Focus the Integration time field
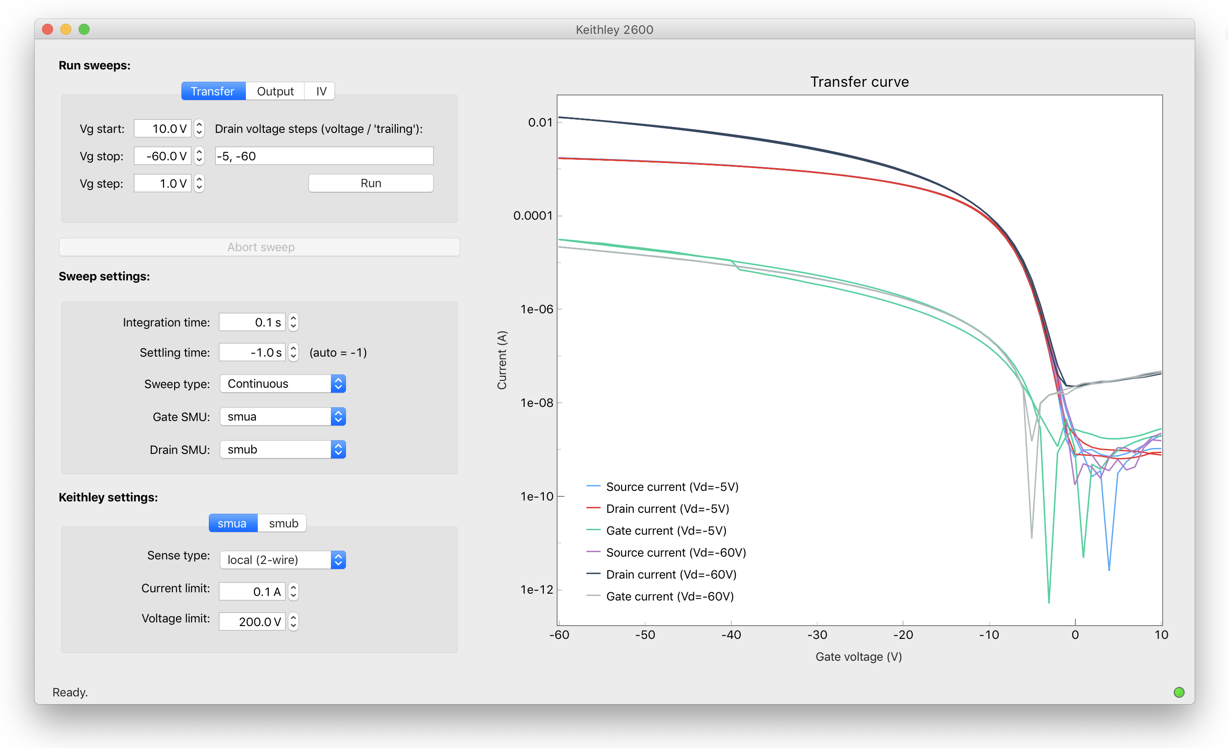Screen dimensions: 1228x748 coord(252,322)
